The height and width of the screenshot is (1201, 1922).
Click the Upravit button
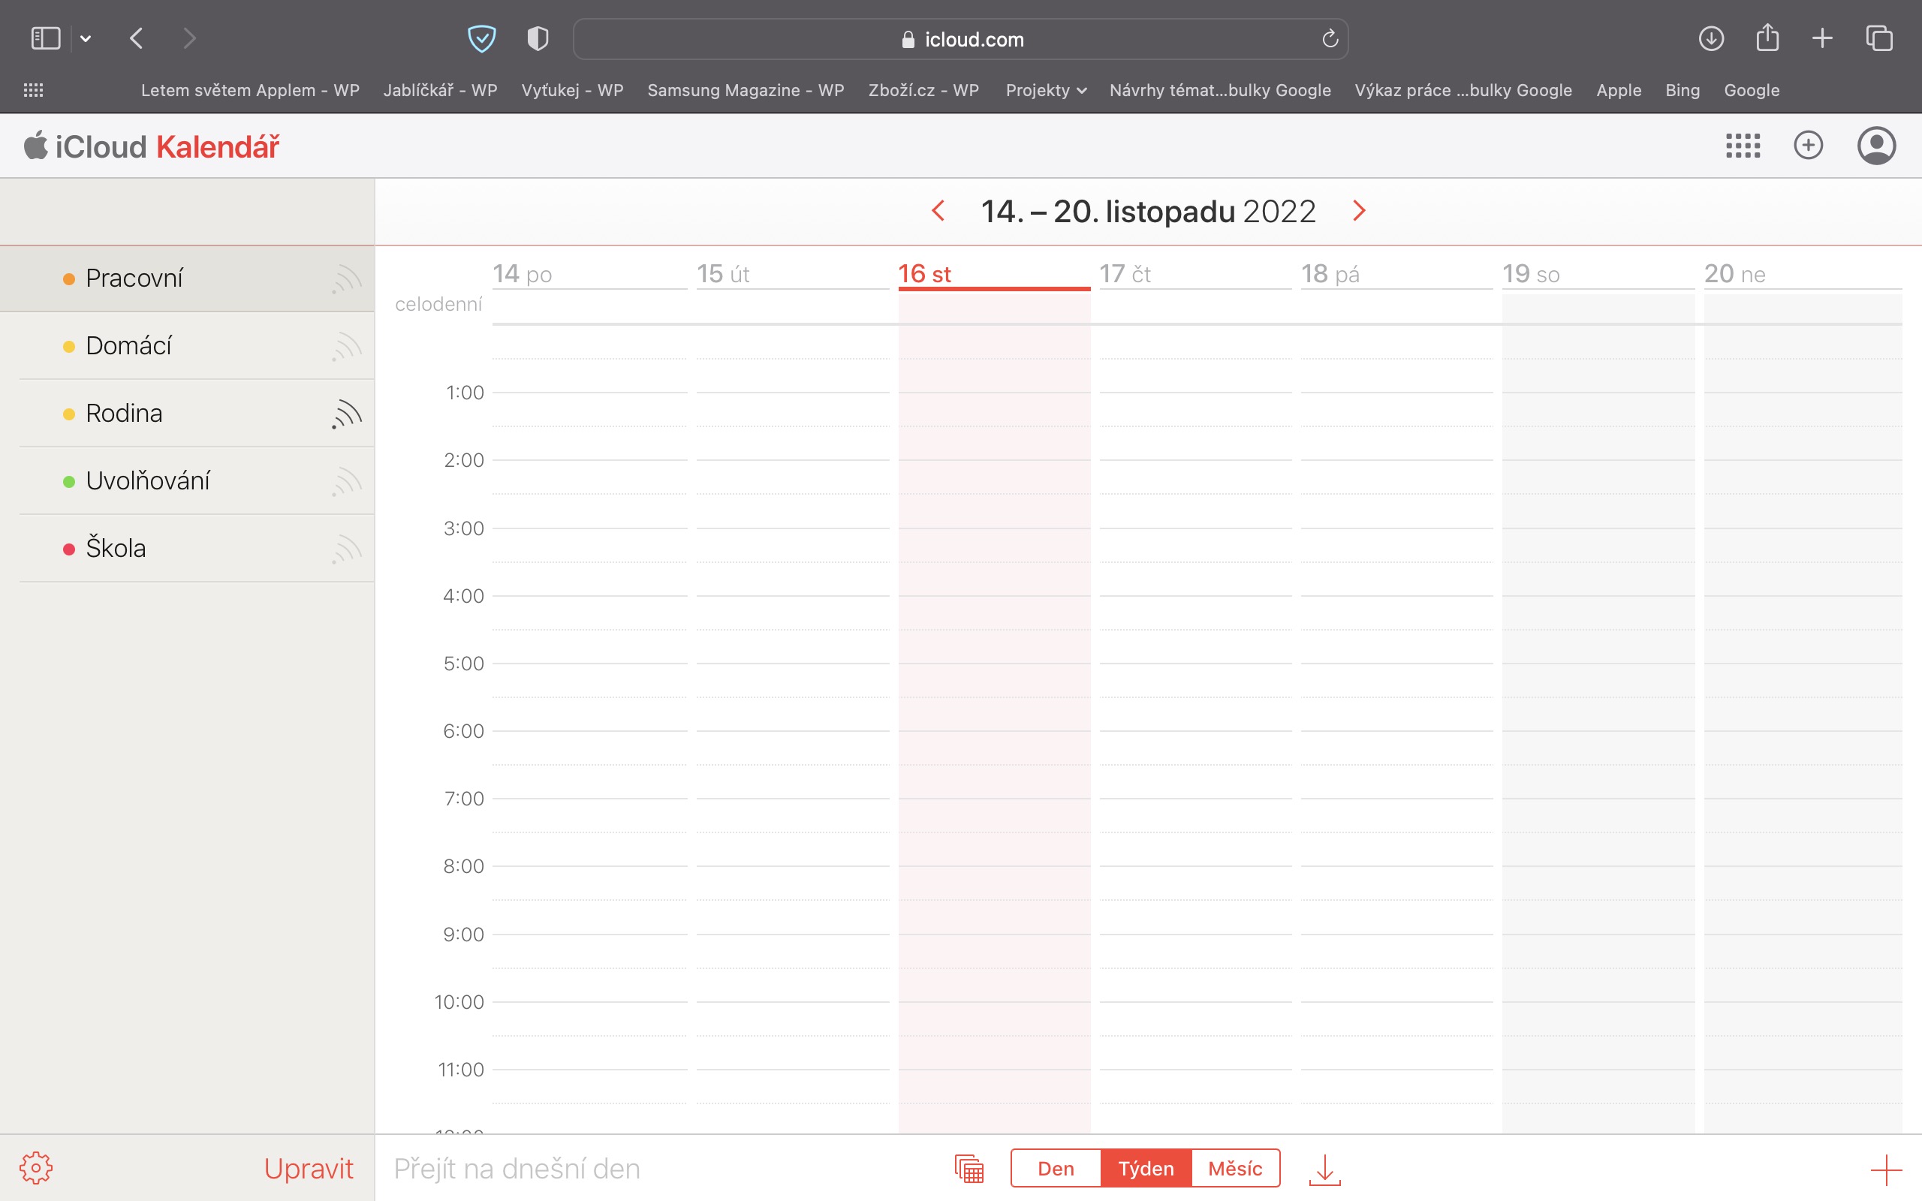click(x=308, y=1169)
